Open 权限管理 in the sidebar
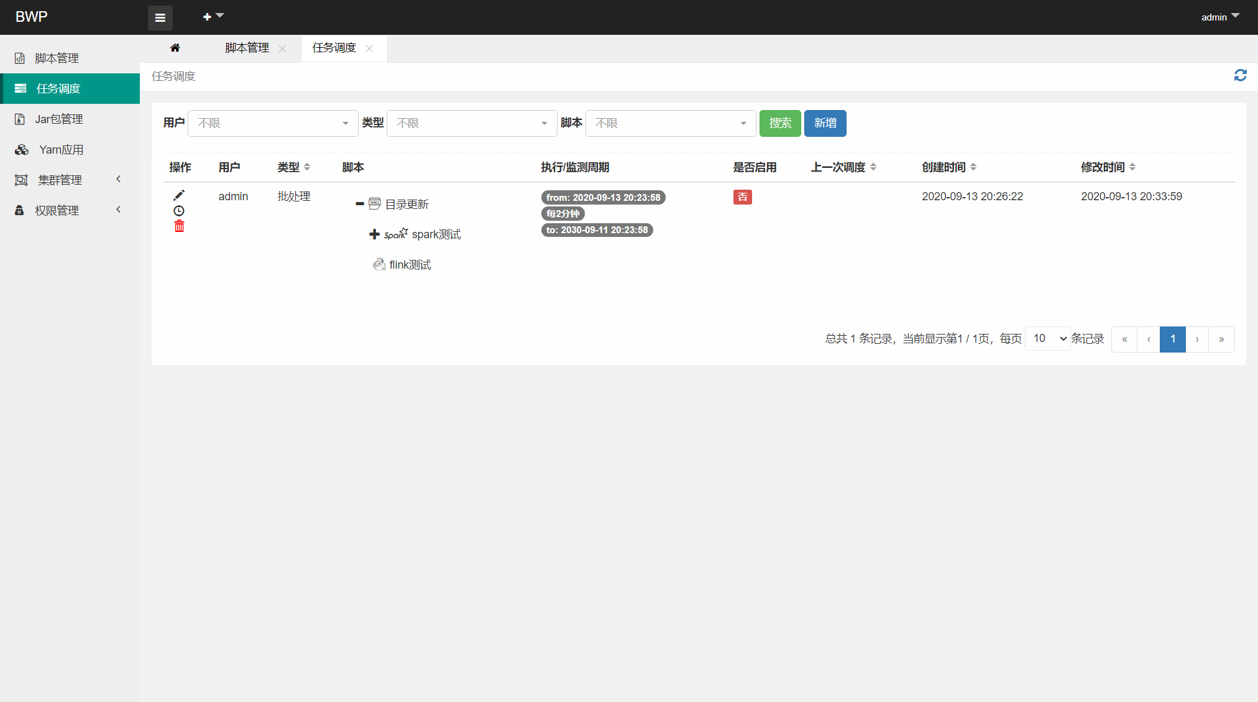This screenshot has width=1258, height=702. point(57,210)
